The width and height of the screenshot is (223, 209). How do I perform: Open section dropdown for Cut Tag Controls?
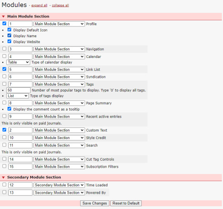click(x=59, y=159)
